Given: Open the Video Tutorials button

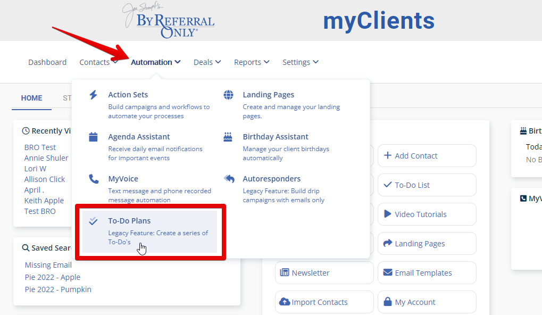Looking at the screenshot, I should pos(427,214).
